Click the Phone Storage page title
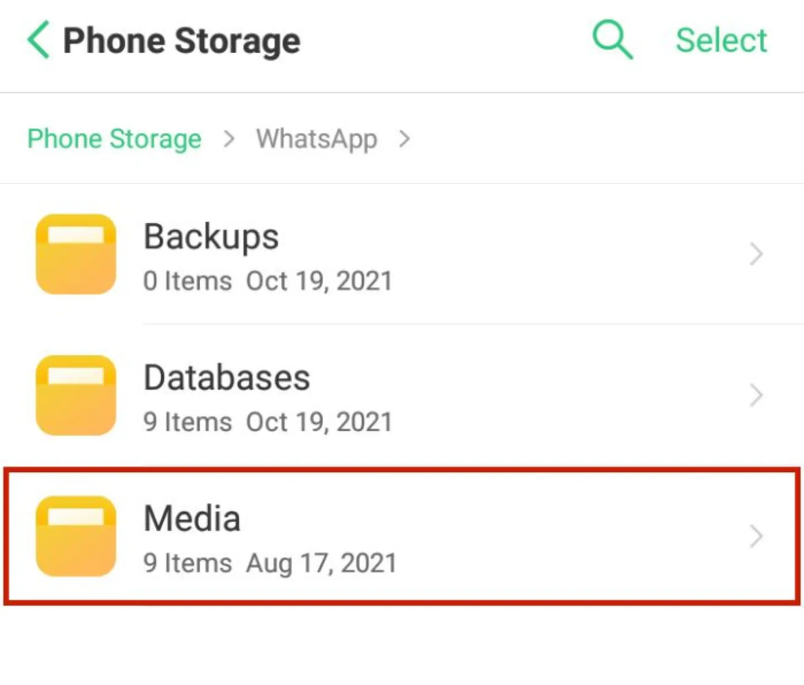The width and height of the screenshot is (804, 685). point(182,41)
